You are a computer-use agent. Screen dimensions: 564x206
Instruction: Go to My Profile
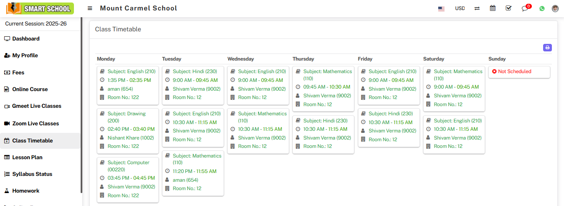(x=41, y=56)
